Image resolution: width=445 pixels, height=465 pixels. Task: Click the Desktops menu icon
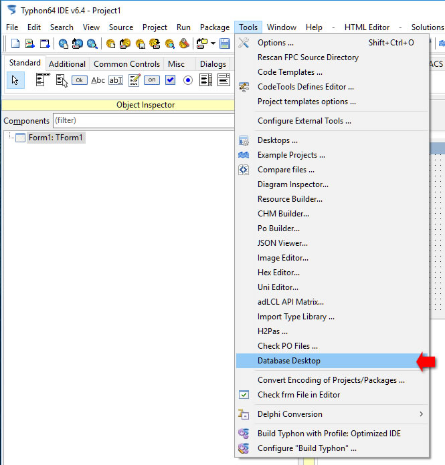pos(244,140)
